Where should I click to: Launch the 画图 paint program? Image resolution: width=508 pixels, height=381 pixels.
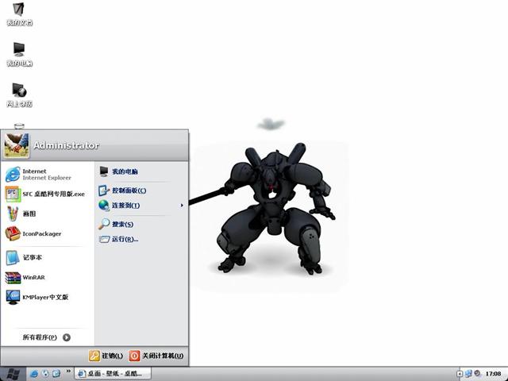(x=21, y=214)
